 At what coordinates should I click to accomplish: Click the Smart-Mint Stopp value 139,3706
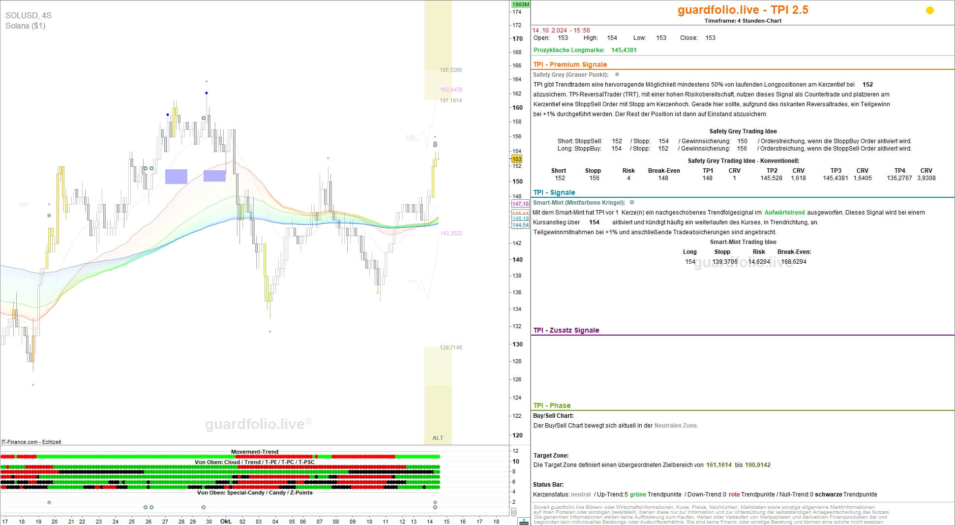tap(725, 262)
